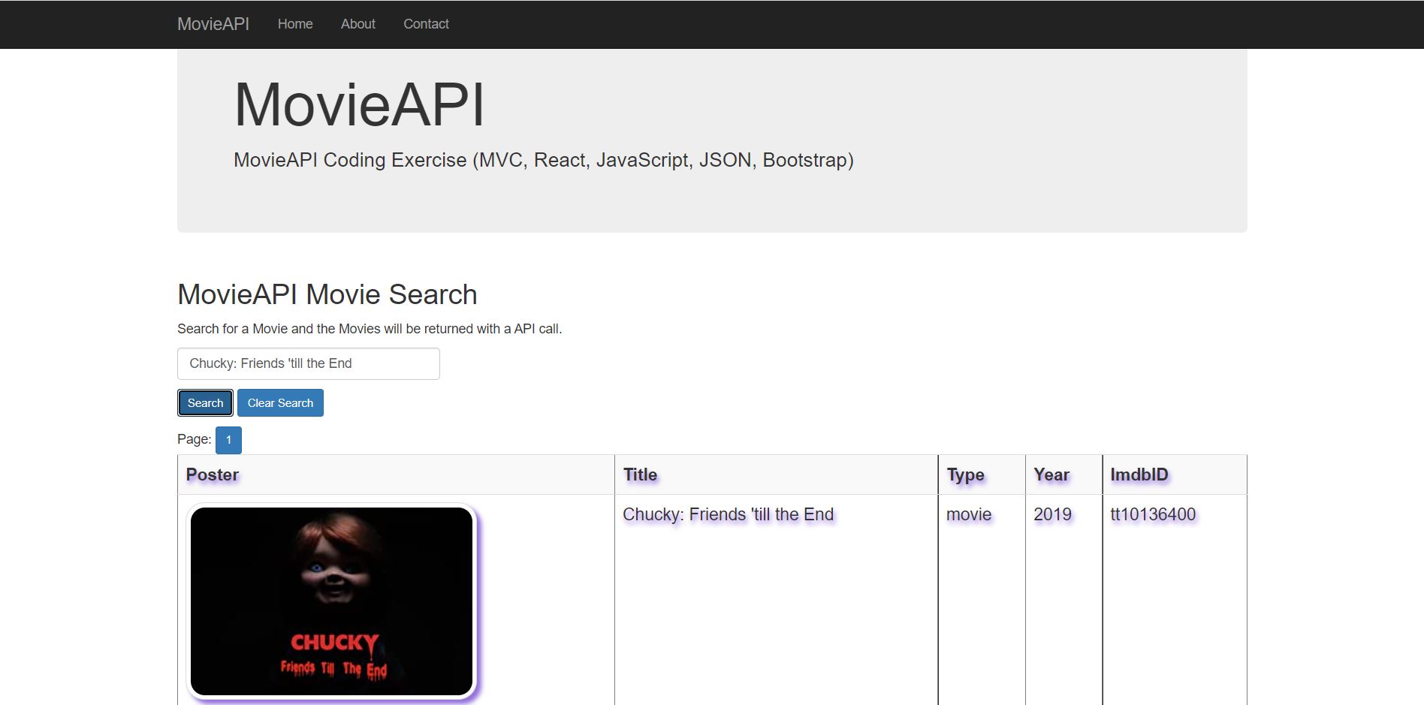Select page 1 in pagination
Screen dimensions: 1424x705
pos(228,440)
